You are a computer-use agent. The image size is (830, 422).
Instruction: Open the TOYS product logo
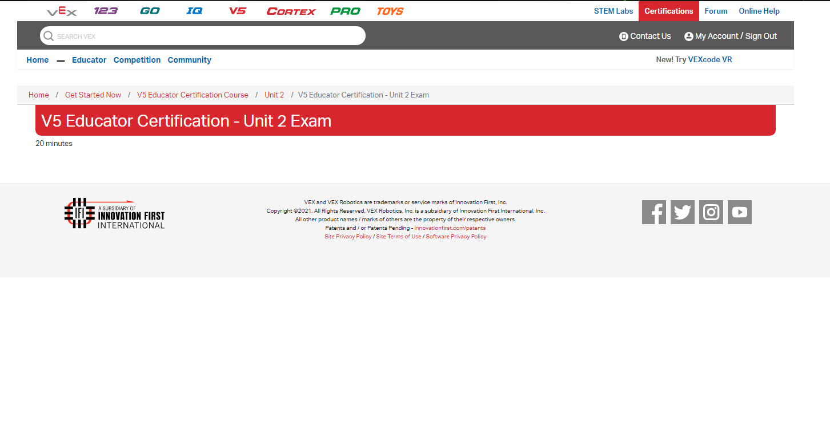[390, 11]
